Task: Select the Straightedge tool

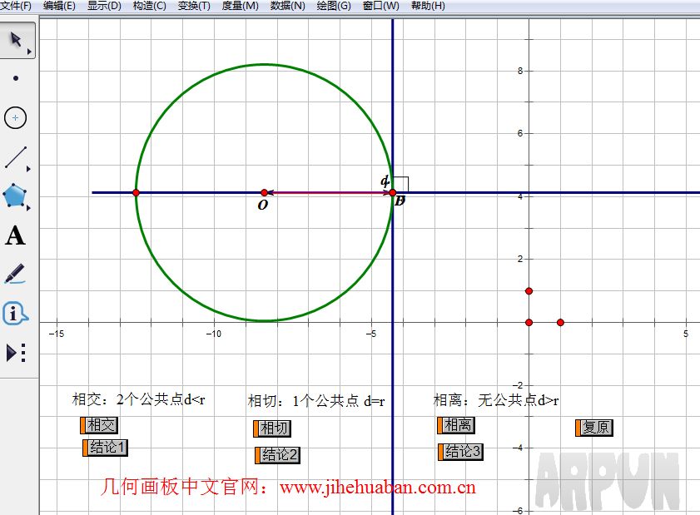Action: click(x=17, y=156)
